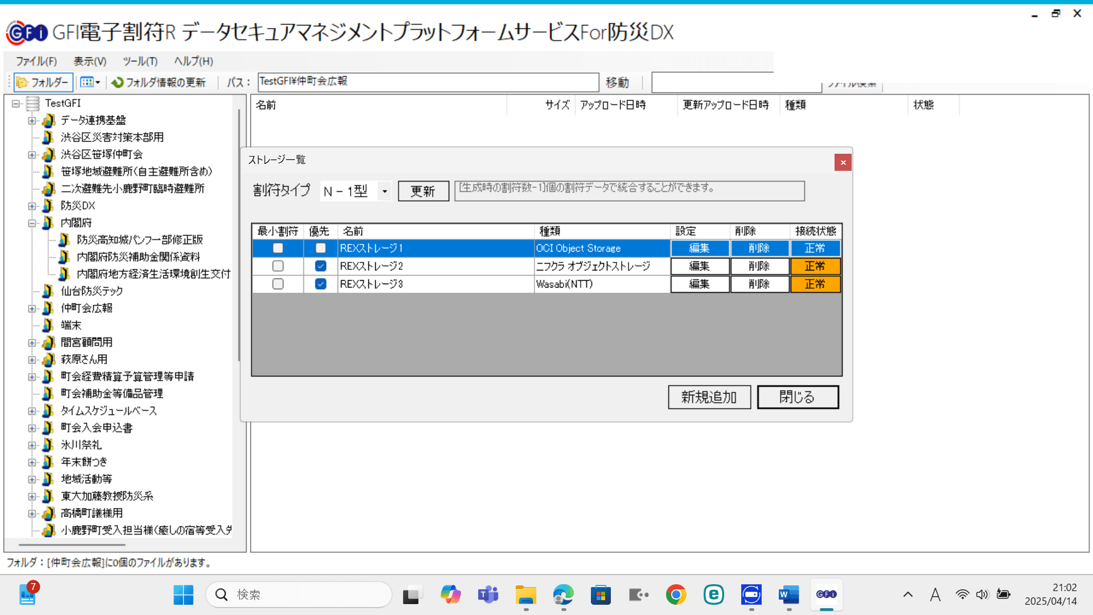Click 編集 button for REXストレージ2

[700, 266]
